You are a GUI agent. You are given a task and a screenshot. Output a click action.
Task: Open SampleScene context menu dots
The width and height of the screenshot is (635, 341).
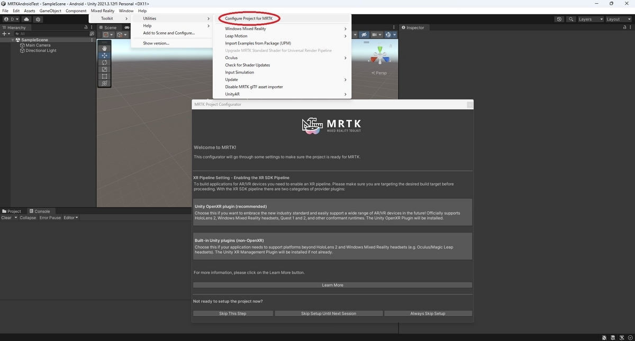click(92, 40)
